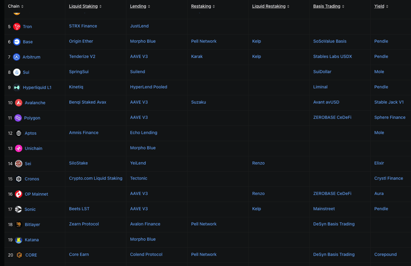Click the Tron chain logo icon
The height and width of the screenshot is (266, 411).
(x=17, y=27)
